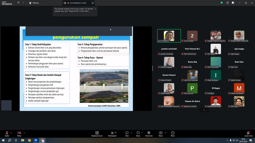Open view options circle on shared screen tab

click(92, 3)
